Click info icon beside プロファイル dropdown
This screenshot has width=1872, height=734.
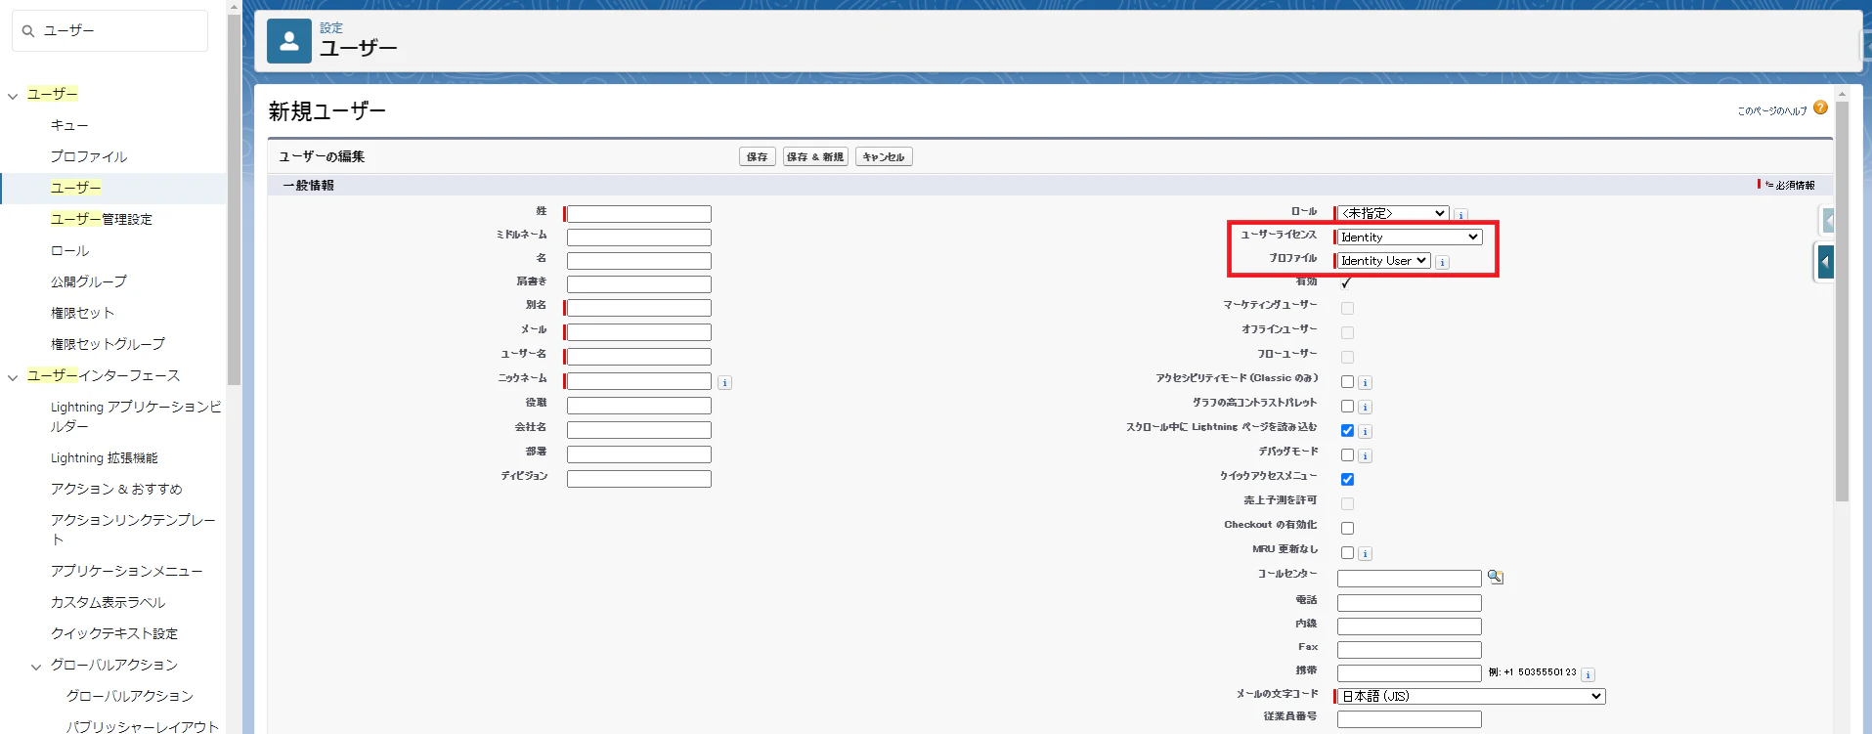point(1443,262)
